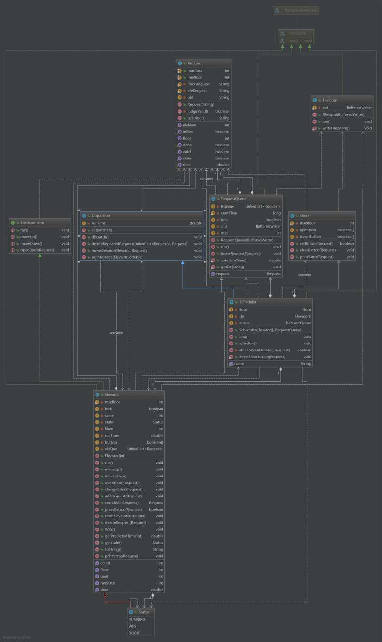The image size is (382, 642).
Task: Select the schedule() method
Action: 270,343
